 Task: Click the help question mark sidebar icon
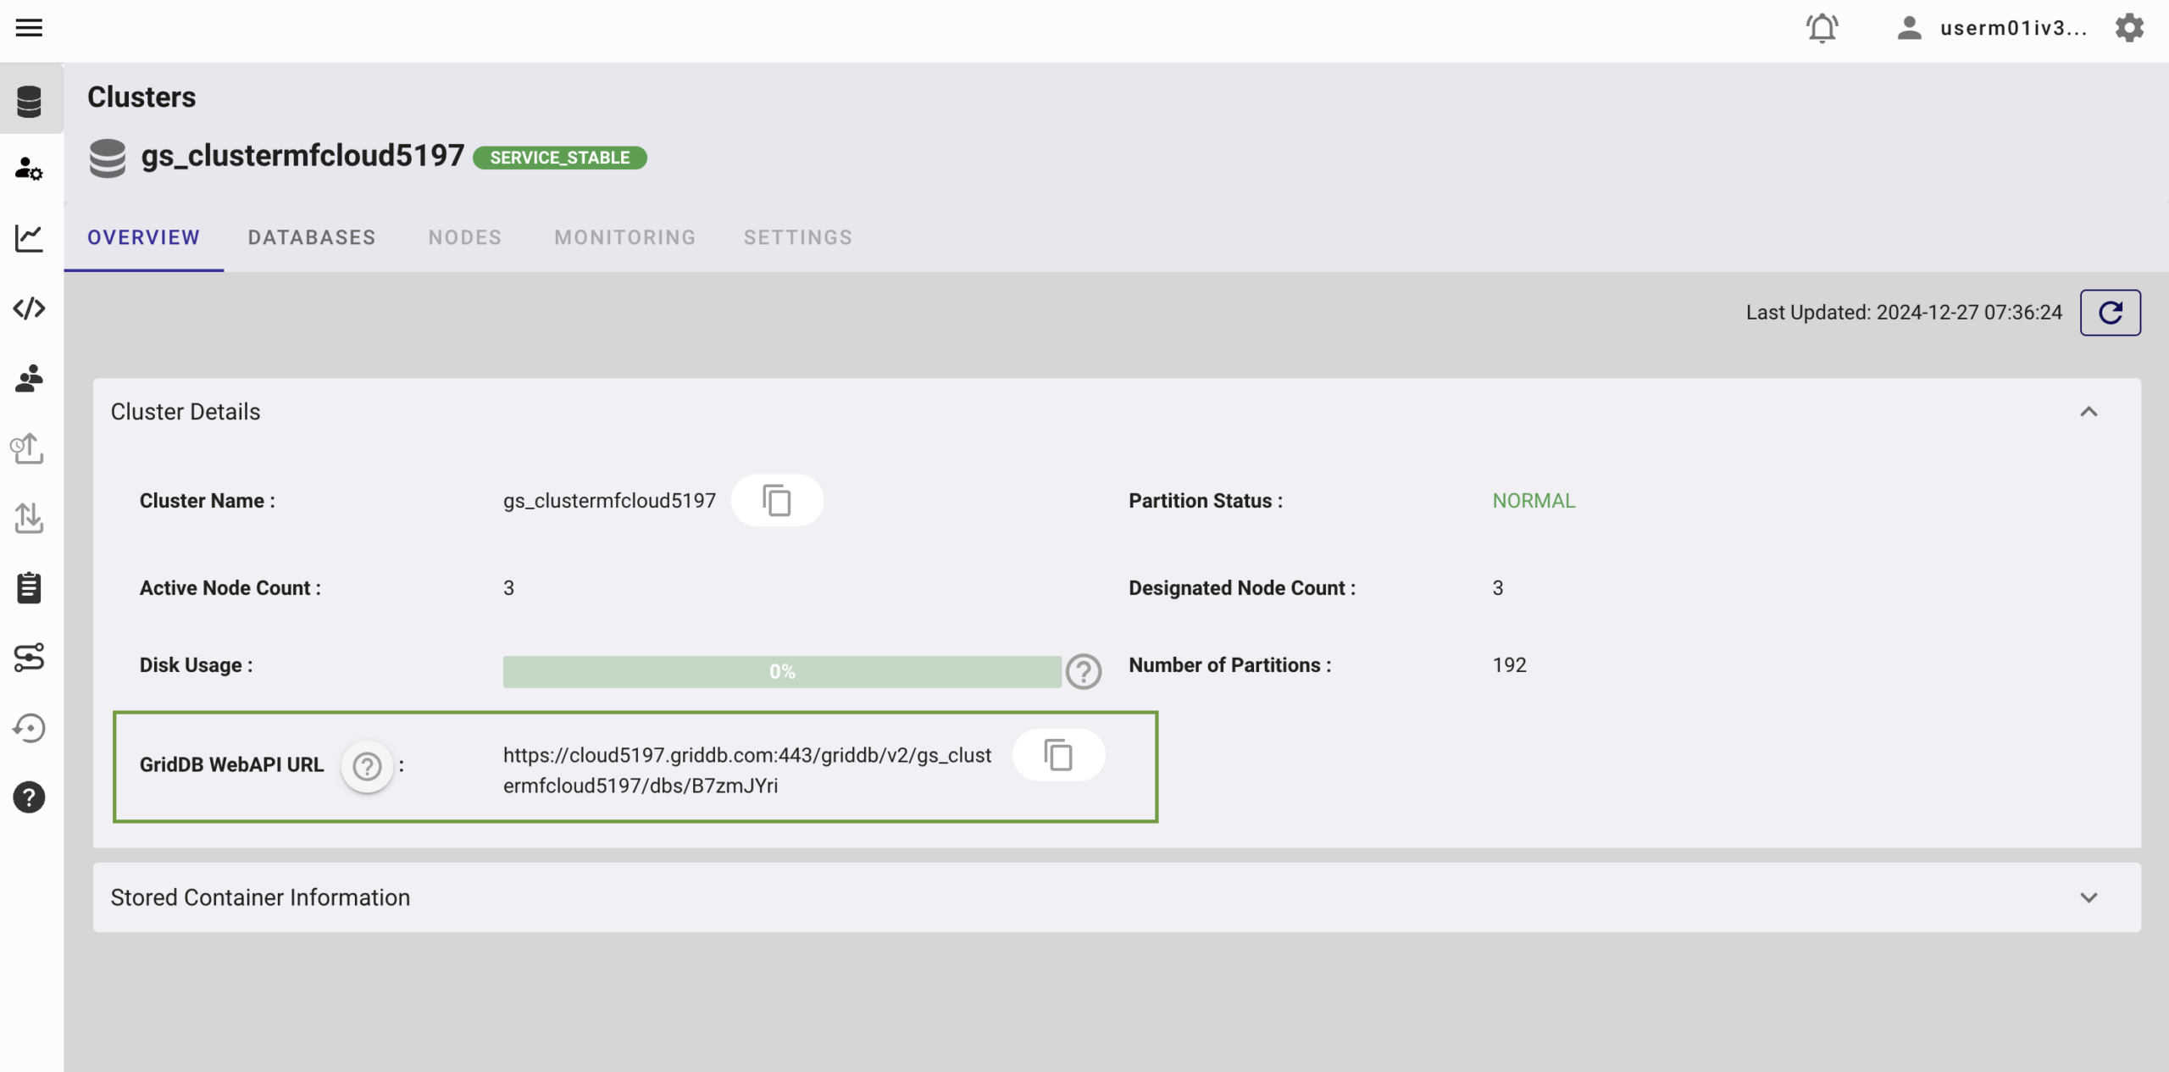click(x=29, y=797)
